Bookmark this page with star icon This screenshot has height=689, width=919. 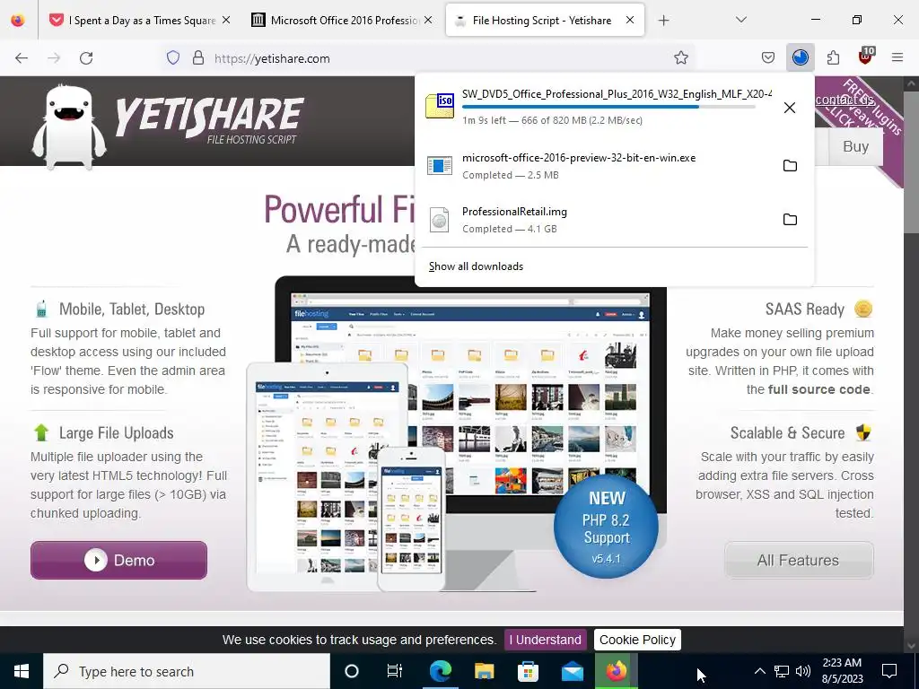pyautogui.click(x=680, y=57)
